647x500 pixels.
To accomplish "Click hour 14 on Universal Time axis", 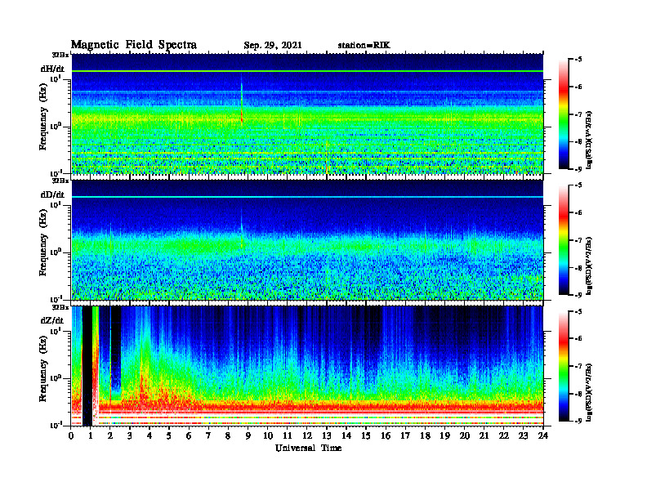I will click(346, 436).
